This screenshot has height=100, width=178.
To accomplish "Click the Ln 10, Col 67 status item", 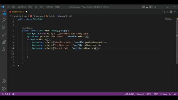I will point(129,94).
